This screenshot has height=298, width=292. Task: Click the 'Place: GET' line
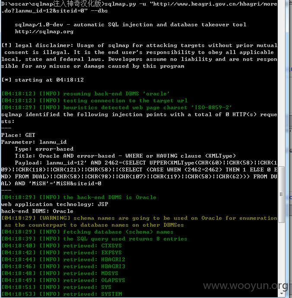(x=18, y=135)
